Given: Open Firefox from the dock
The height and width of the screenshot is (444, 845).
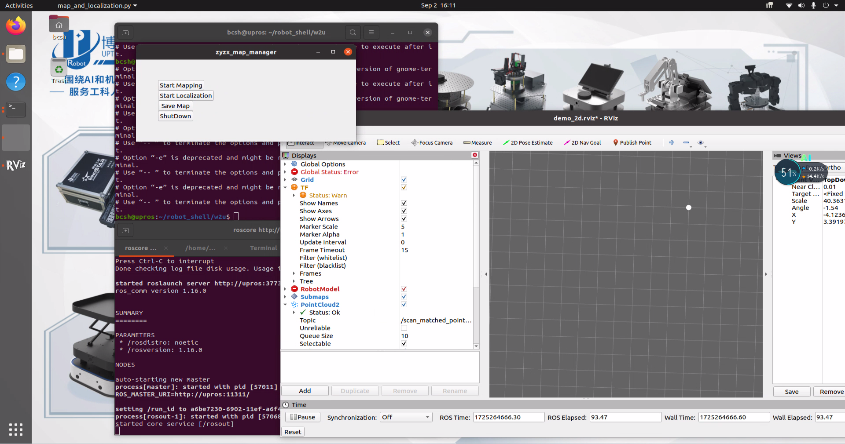Looking at the screenshot, I should click(16, 26).
